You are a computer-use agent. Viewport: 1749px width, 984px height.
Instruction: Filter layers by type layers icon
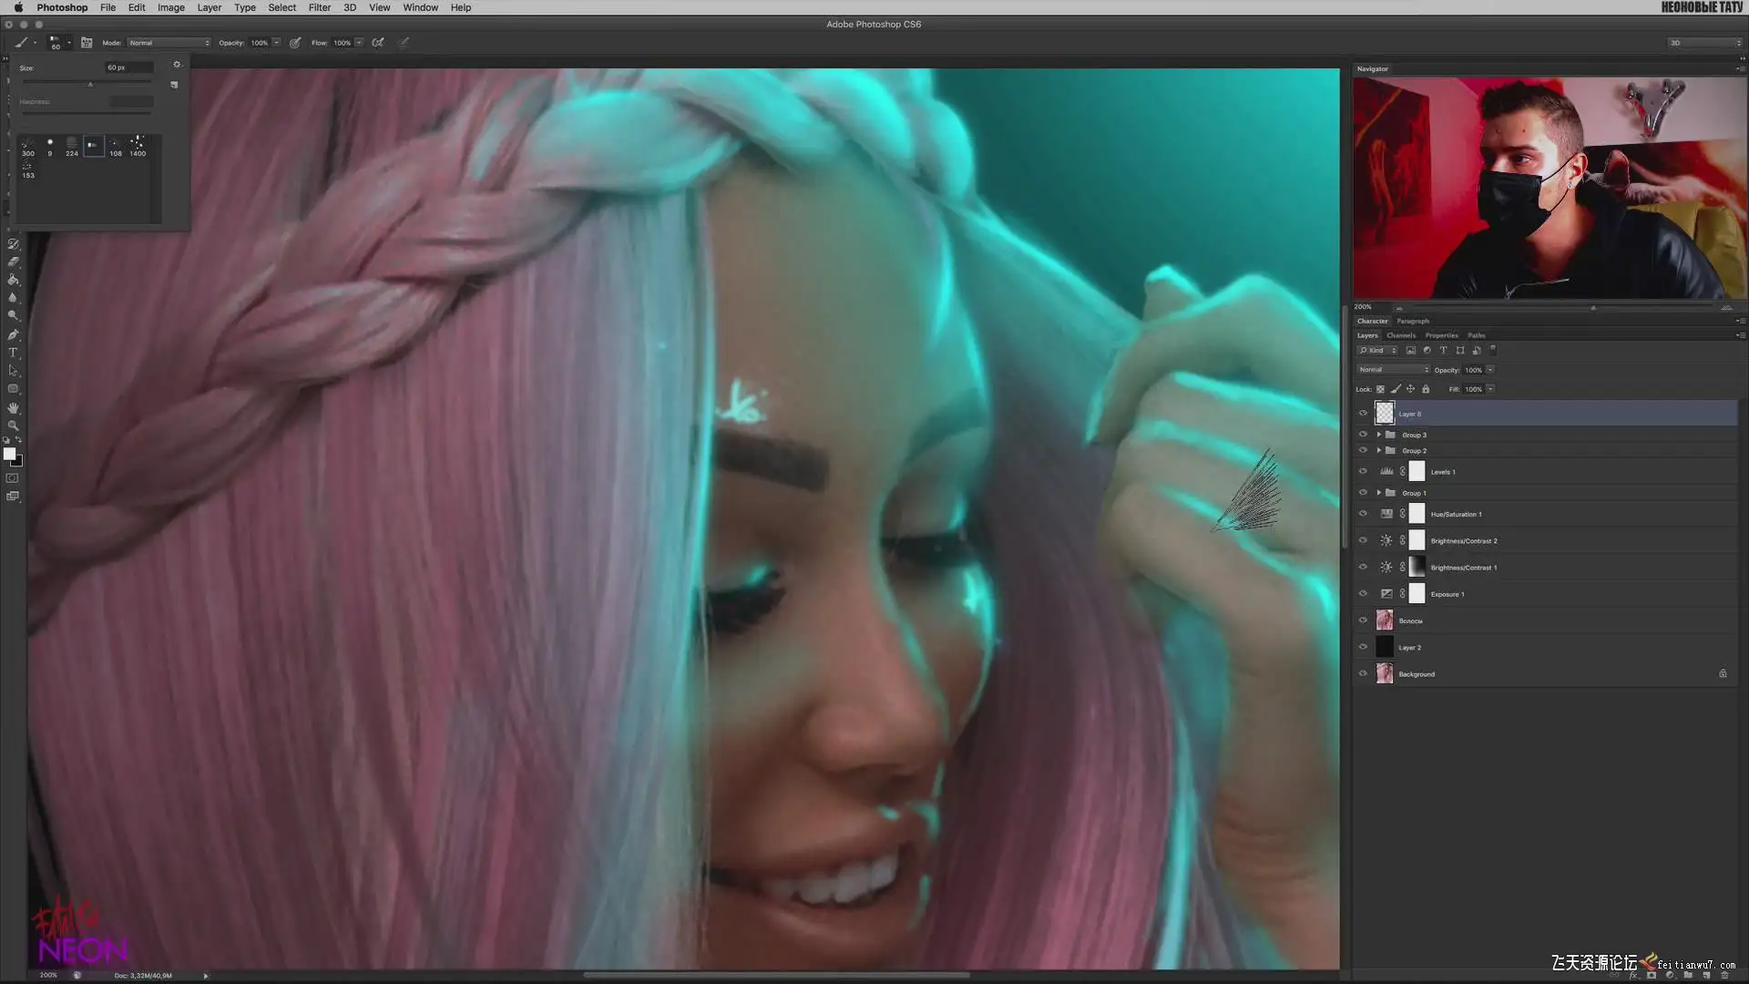(1443, 350)
